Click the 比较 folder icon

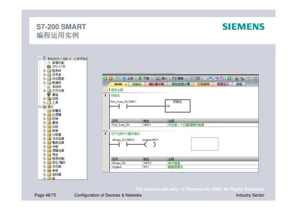pyautogui.click(x=49, y=126)
